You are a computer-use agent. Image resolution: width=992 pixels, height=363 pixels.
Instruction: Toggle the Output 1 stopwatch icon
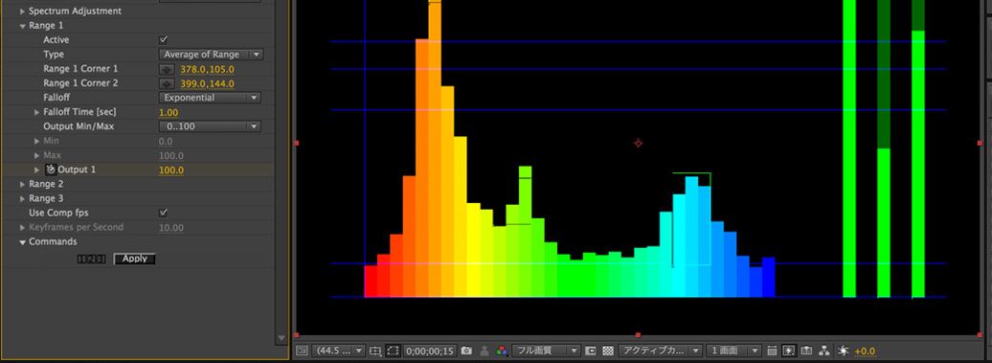pos(51,170)
